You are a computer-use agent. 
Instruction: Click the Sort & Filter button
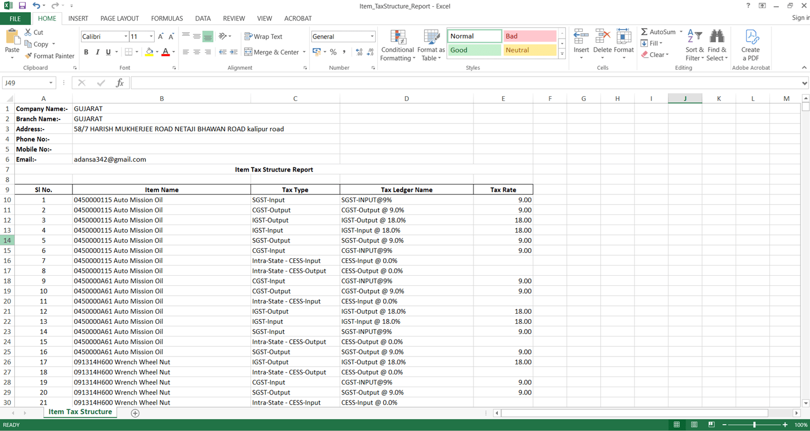click(x=694, y=45)
